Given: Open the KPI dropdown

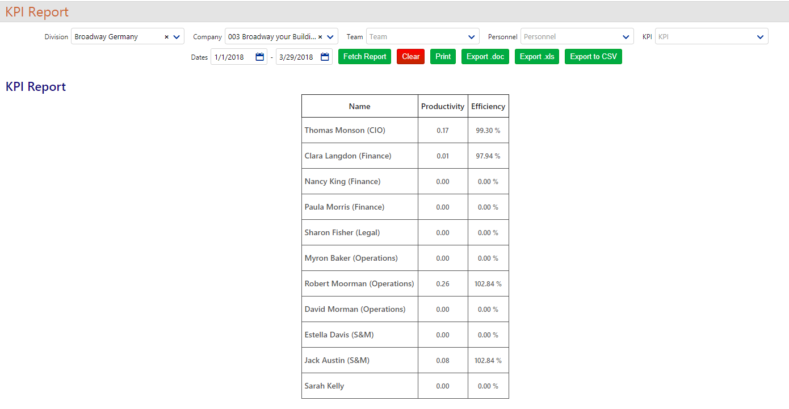Looking at the screenshot, I should pos(712,36).
